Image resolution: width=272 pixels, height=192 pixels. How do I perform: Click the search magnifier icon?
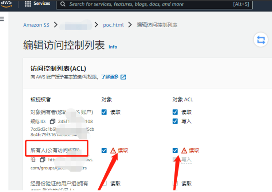point(63,4)
